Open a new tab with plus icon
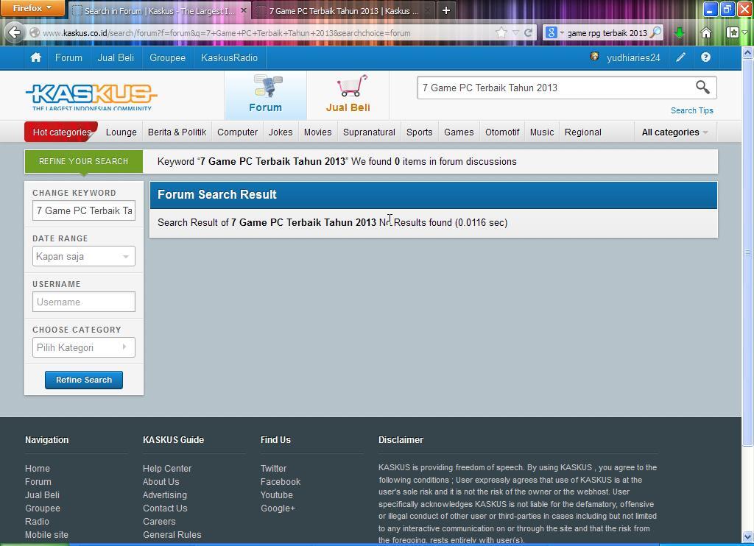This screenshot has height=546, width=754. 445,10
